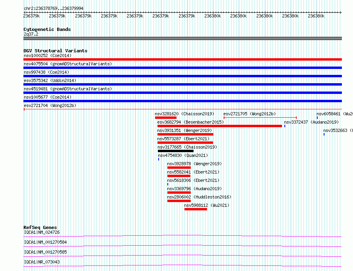
Task: Open nsv4075504 (gnomADStructuralVariants) label
Action: (x=68, y=64)
